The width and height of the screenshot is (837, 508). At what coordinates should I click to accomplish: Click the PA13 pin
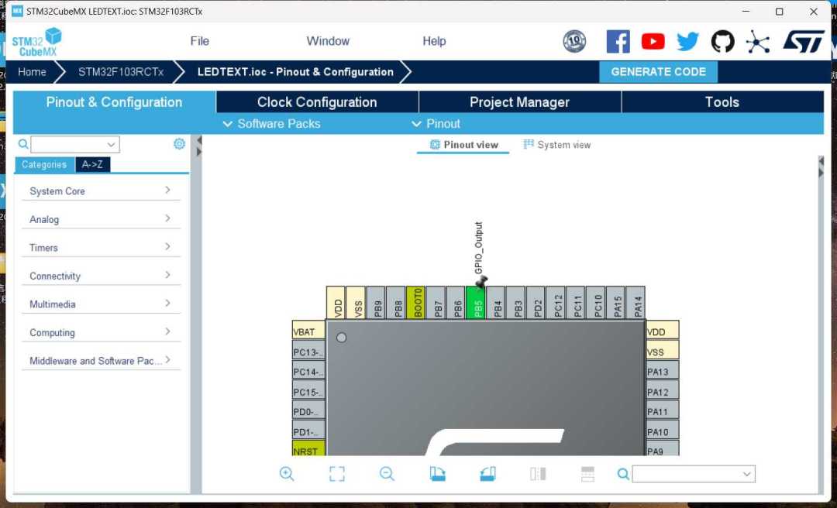coord(663,371)
